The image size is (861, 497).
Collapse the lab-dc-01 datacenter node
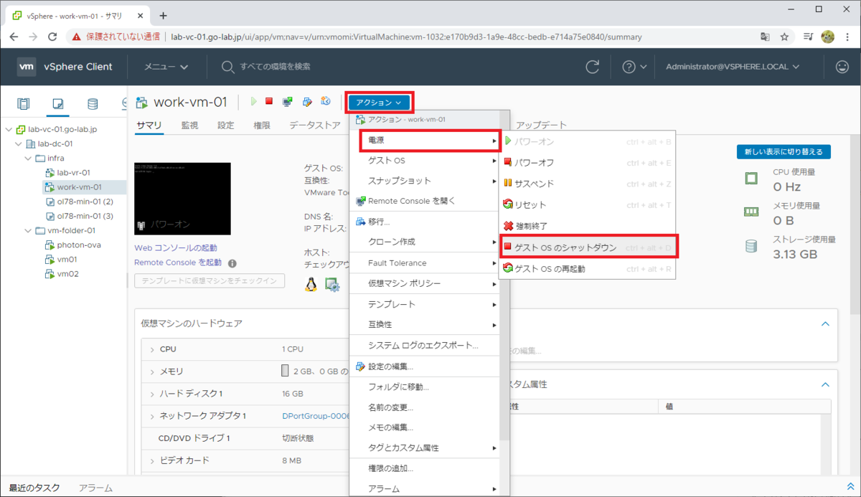[x=18, y=143]
